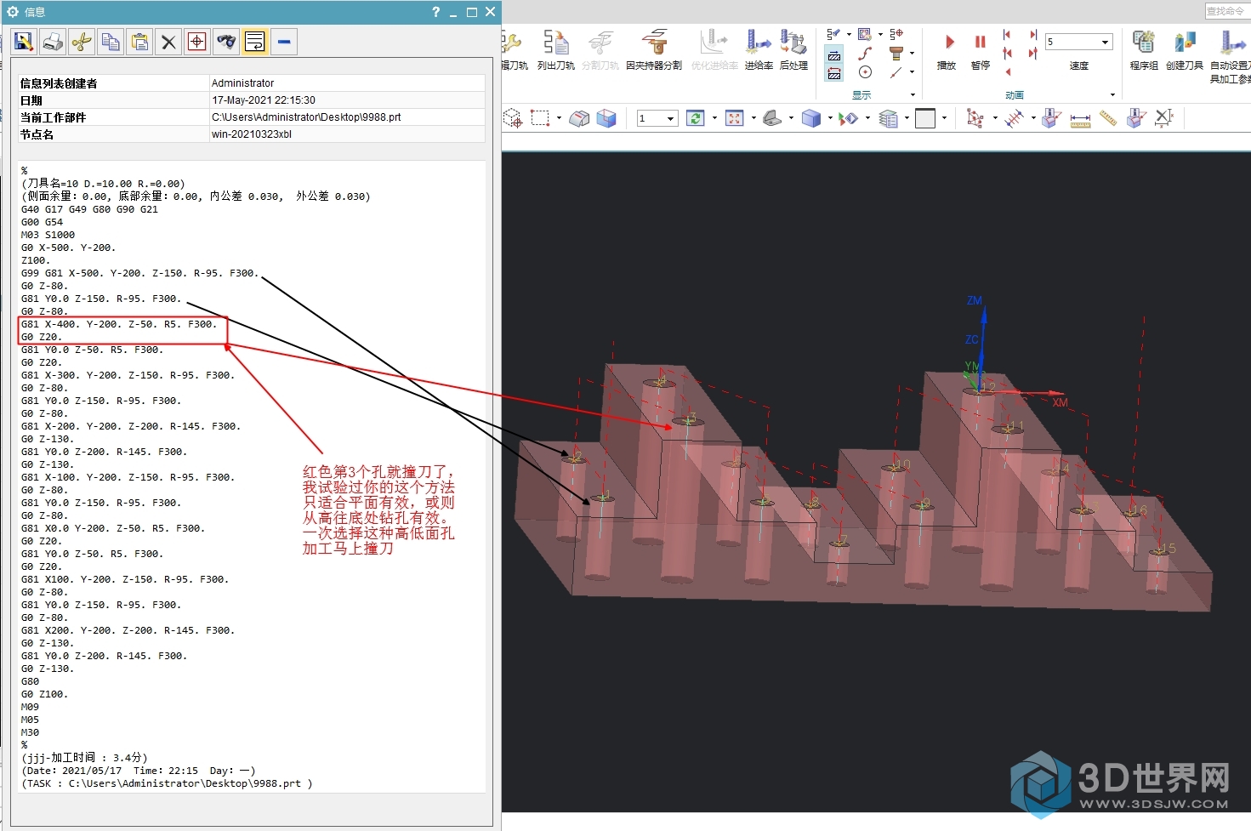Print the information listing
Image resolution: width=1251 pixels, height=831 pixels.
(x=53, y=42)
